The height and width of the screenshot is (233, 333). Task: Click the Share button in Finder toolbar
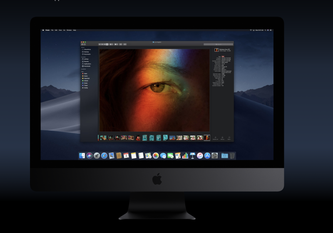pyautogui.click(x=121, y=45)
